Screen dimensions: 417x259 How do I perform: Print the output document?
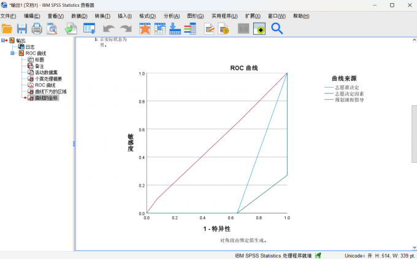37,29
